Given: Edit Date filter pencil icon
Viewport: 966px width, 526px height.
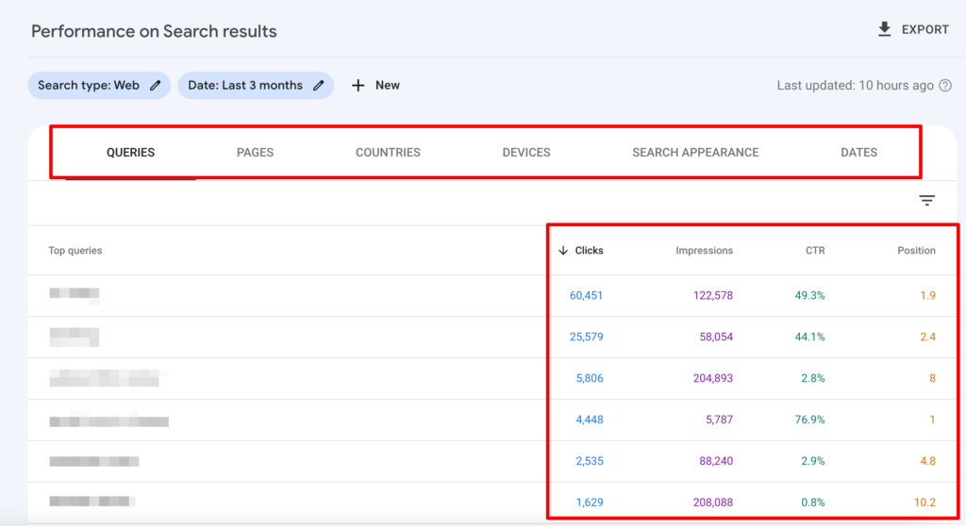Looking at the screenshot, I should click(x=319, y=86).
